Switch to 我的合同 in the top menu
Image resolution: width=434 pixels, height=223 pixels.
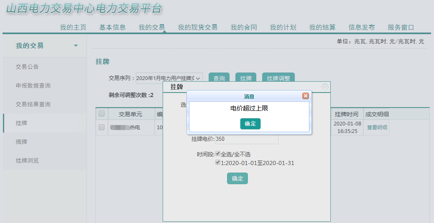click(x=244, y=28)
